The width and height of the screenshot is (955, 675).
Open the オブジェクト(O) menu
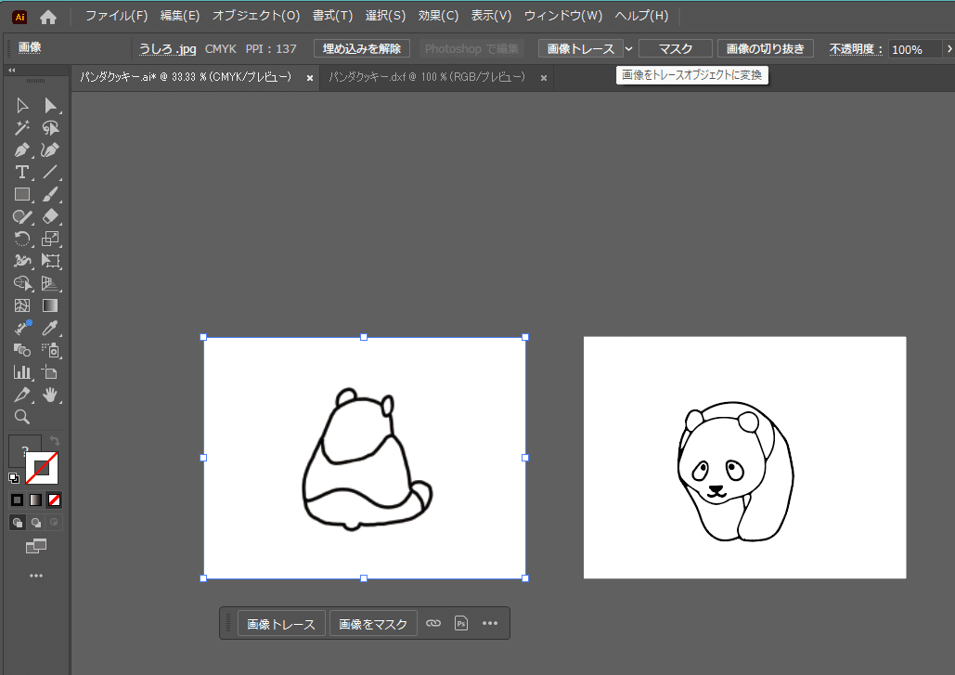coord(256,16)
